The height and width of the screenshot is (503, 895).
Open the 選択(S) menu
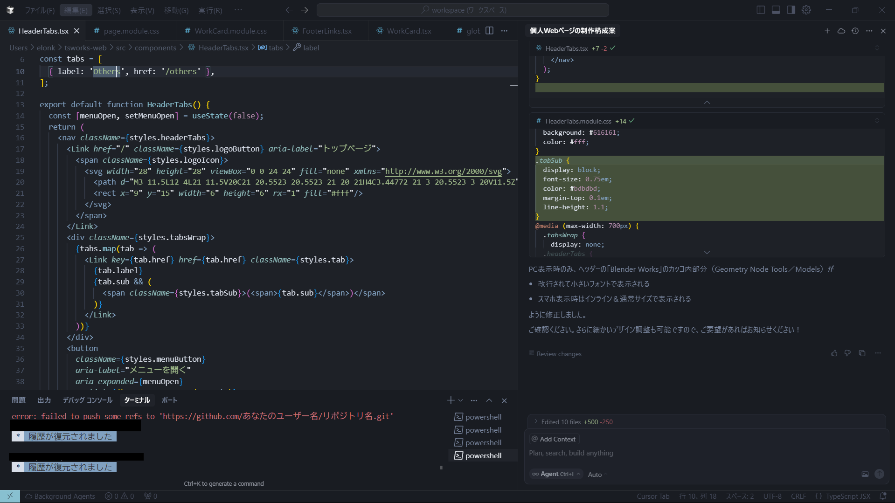[109, 10]
